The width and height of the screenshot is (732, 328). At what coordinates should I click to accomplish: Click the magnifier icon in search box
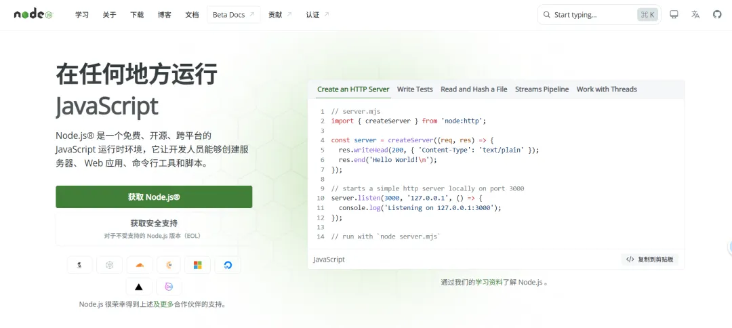click(x=547, y=15)
